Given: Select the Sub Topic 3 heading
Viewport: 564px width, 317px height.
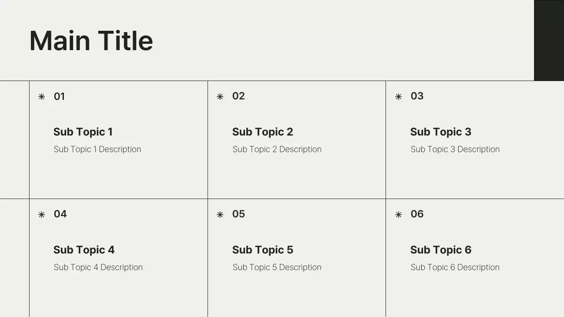Looking at the screenshot, I should 441,132.
